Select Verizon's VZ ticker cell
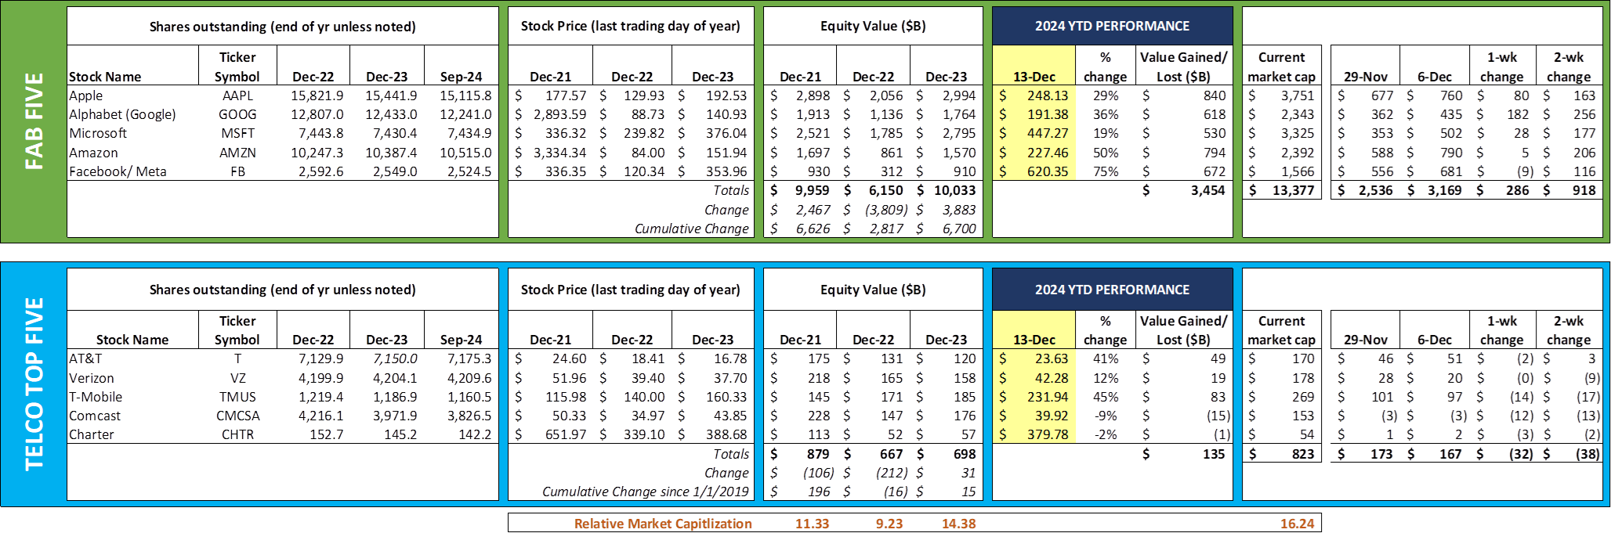The image size is (1611, 533). tap(237, 378)
